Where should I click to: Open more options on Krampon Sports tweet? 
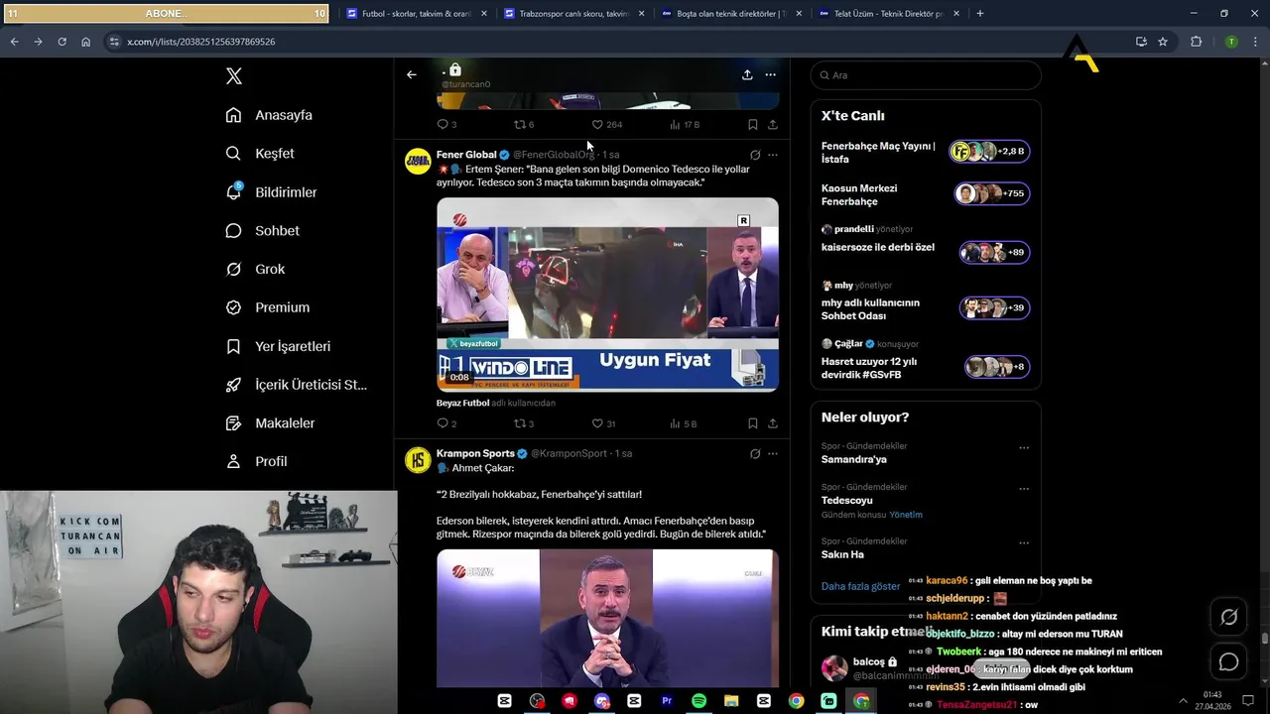773,454
